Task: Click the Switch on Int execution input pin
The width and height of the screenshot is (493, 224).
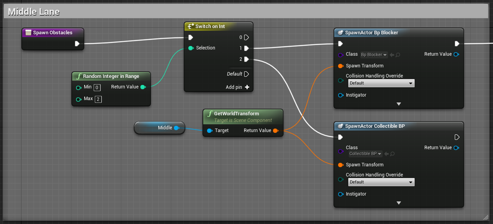Action: pyautogui.click(x=190, y=37)
